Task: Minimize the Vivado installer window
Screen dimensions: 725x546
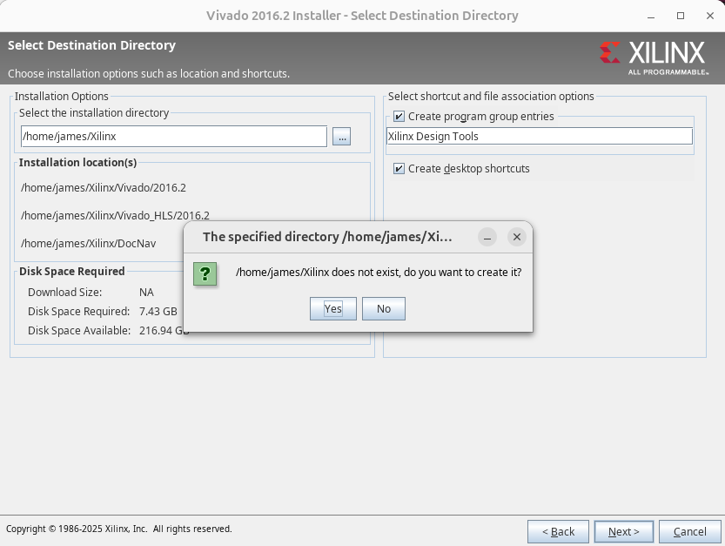Action: click(652, 16)
